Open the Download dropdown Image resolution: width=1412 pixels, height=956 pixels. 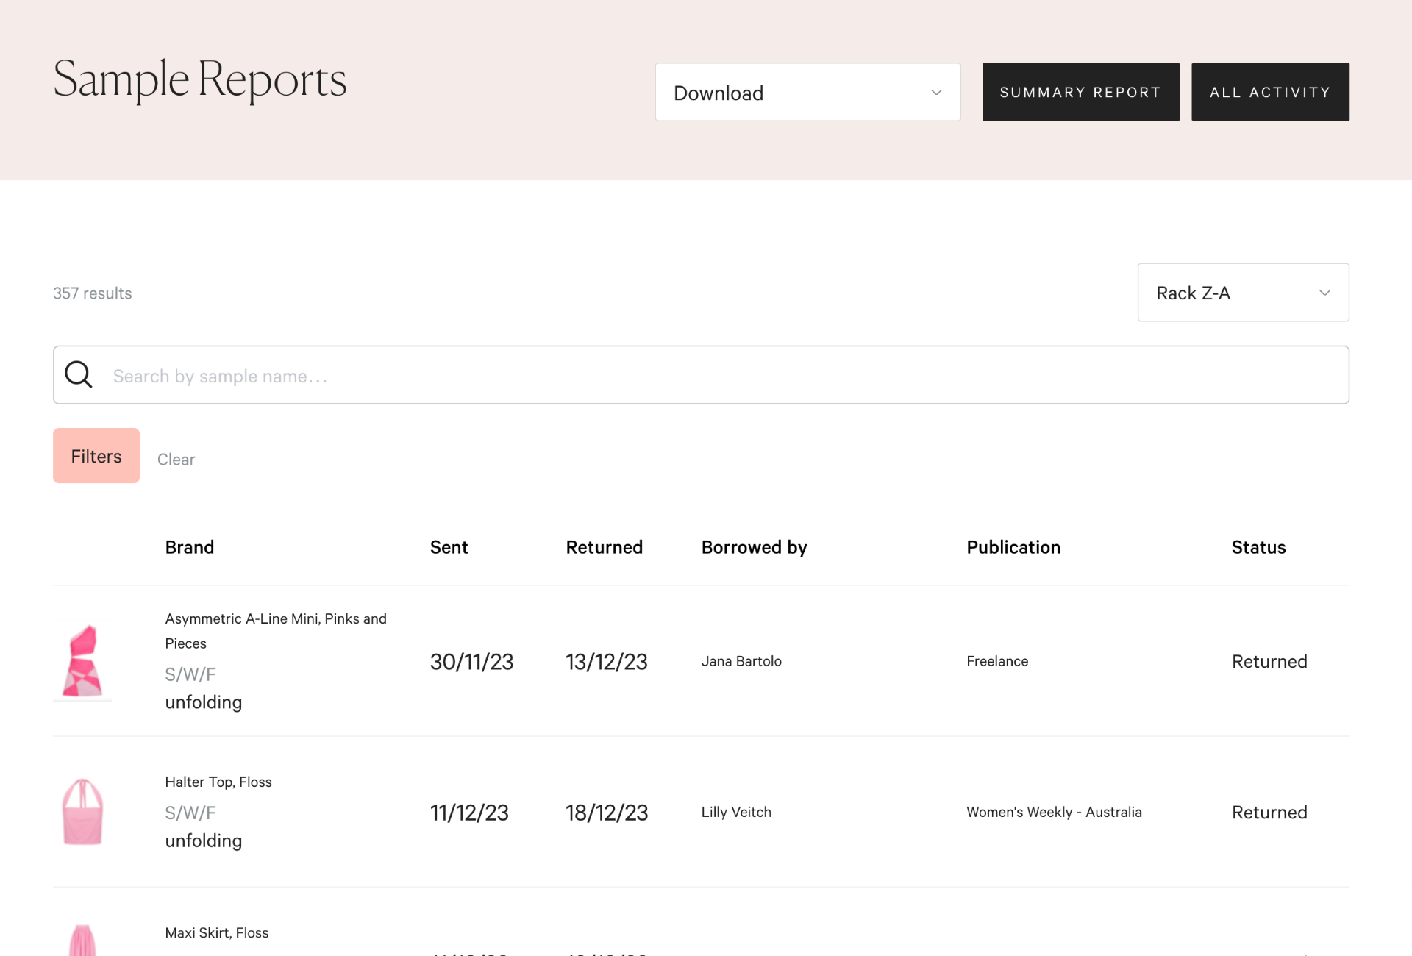[x=807, y=92]
